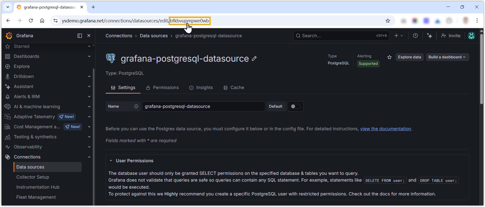Screen dimensions: 485x207
Task: Undock the sidebar menu panel icon
Action: (80, 36)
